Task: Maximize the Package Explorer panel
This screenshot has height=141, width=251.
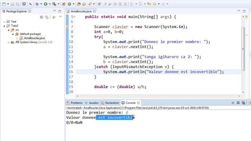Action: [60, 11]
